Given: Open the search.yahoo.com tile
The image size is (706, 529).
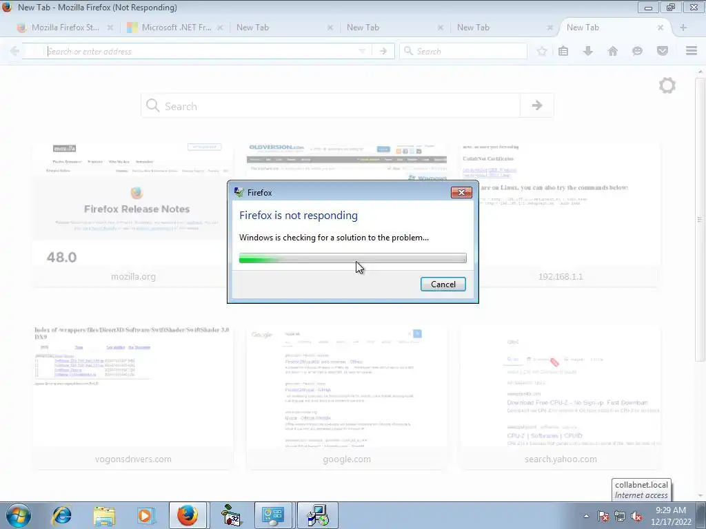Looking at the screenshot, I should [x=561, y=397].
